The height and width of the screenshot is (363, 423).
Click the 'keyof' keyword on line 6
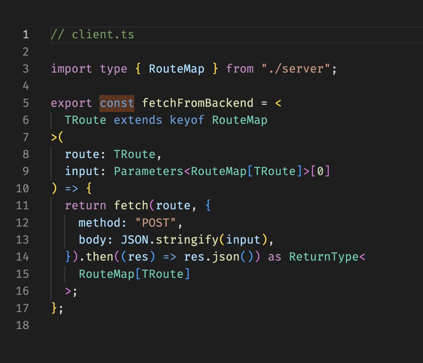click(187, 120)
